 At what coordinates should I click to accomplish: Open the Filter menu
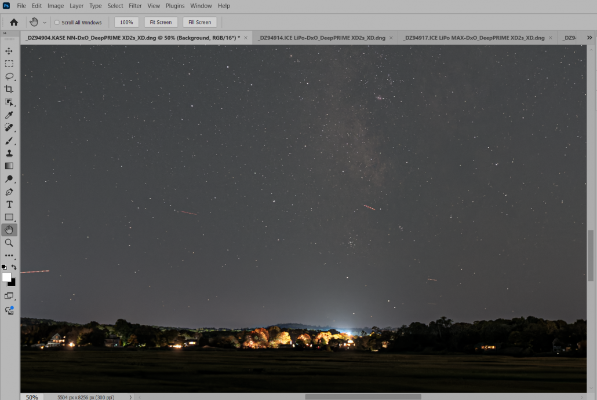[135, 6]
